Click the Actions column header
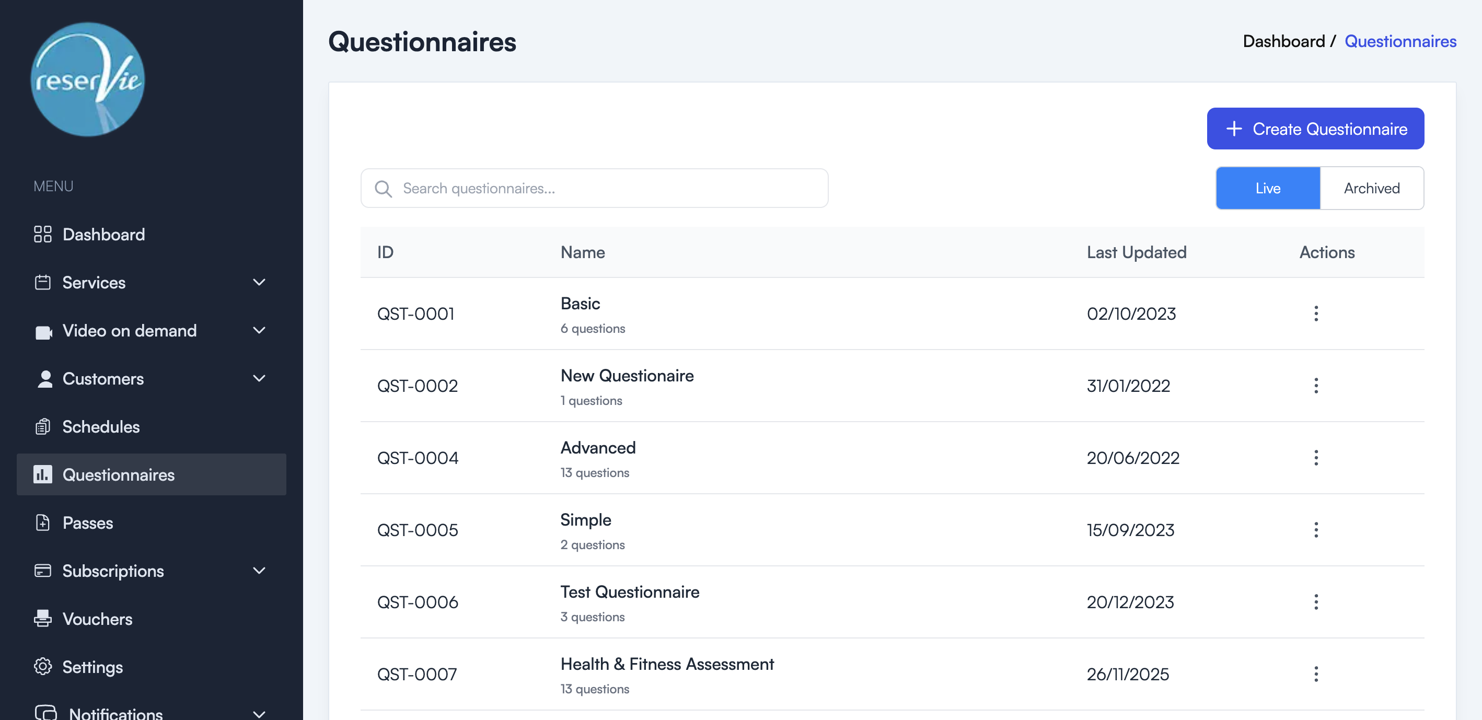The height and width of the screenshot is (720, 1482). pos(1327,252)
